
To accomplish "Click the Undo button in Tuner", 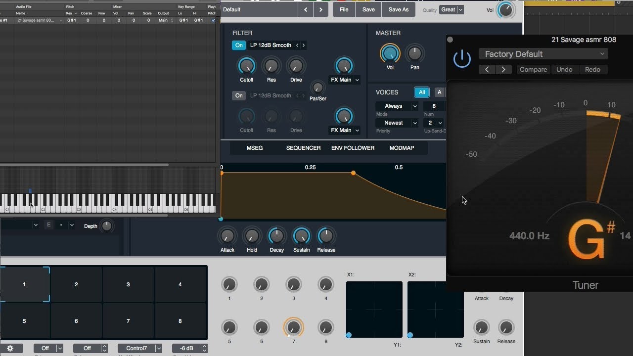I will pyautogui.click(x=564, y=70).
